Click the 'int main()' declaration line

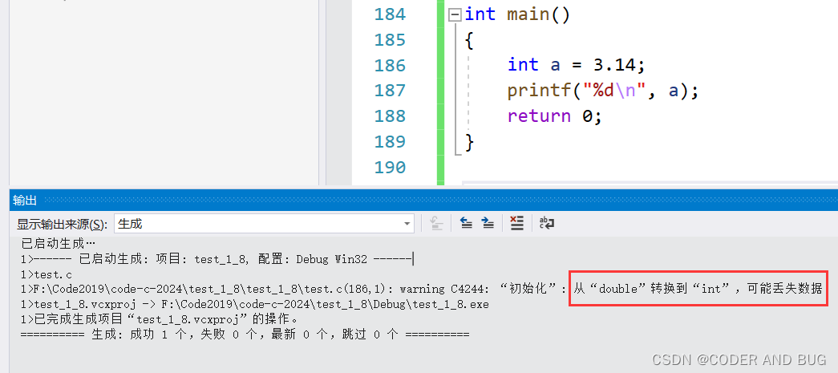[x=517, y=14]
